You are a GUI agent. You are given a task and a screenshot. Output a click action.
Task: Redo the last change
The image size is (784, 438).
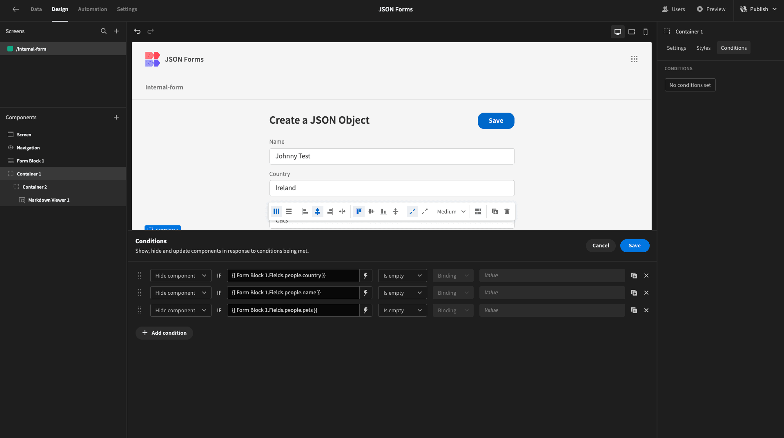(x=151, y=31)
